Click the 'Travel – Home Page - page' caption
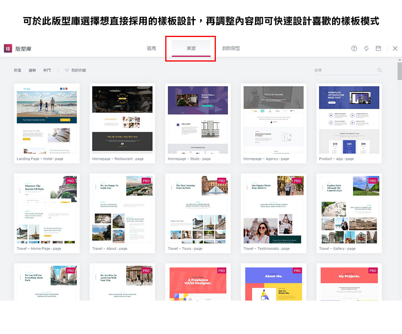Screen dimensions: 402x334 (x=39, y=249)
